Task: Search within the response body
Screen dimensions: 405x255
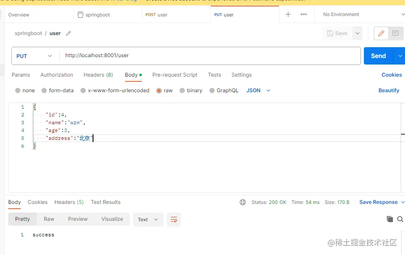Action: click(400, 219)
